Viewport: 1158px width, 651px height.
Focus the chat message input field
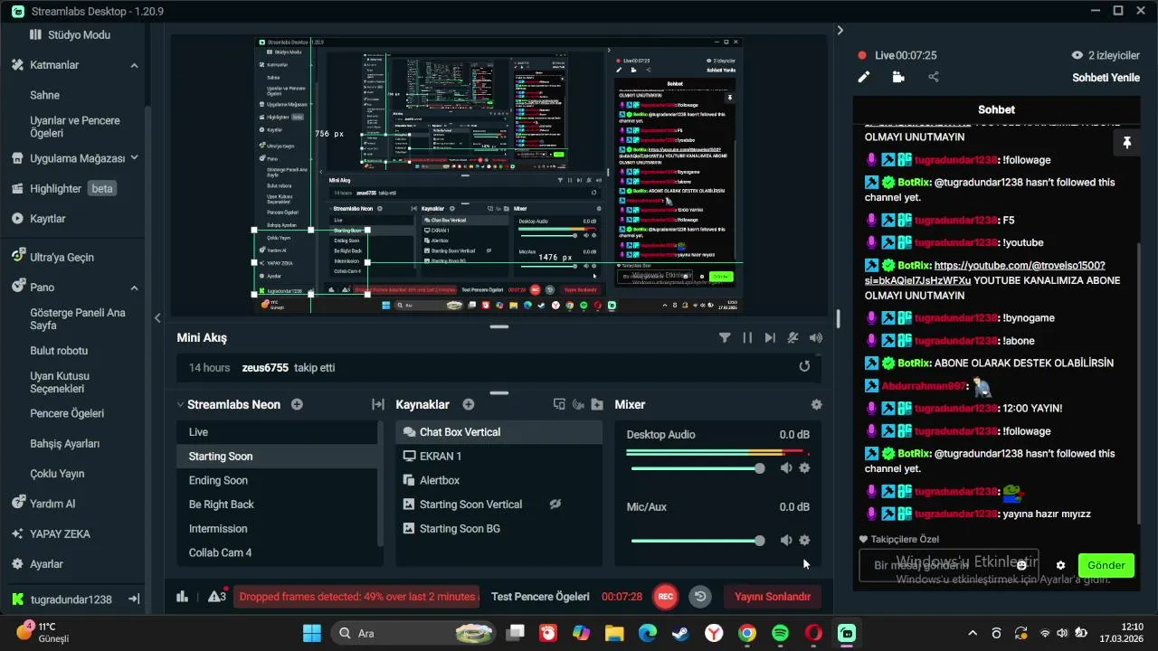pos(948,565)
